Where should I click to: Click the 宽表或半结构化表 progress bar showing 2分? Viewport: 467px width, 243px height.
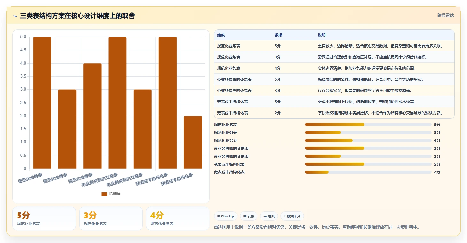point(368,172)
